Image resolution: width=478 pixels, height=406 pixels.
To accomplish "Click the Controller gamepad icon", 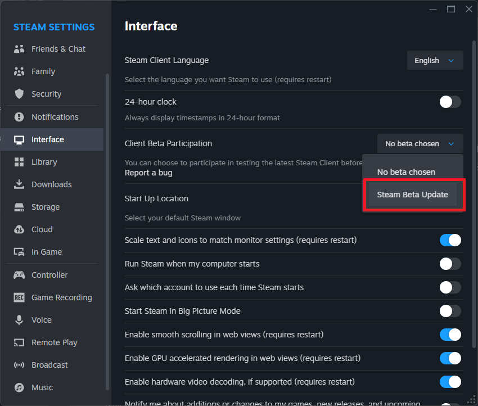I will pyautogui.click(x=19, y=275).
